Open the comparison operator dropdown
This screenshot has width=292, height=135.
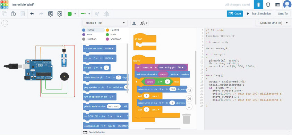[x=160, y=81]
